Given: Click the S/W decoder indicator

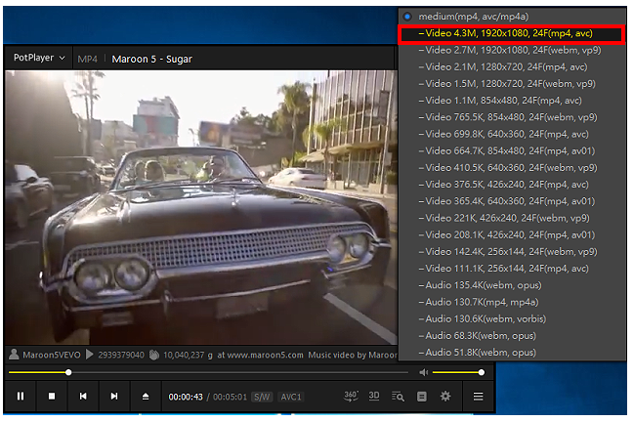Looking at the screenshot, I should point(262,397).
